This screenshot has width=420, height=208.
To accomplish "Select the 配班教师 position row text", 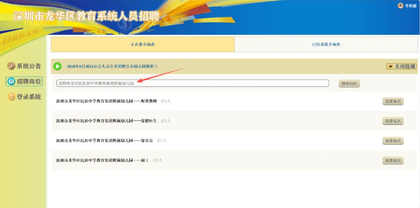I will pos(106,101).
